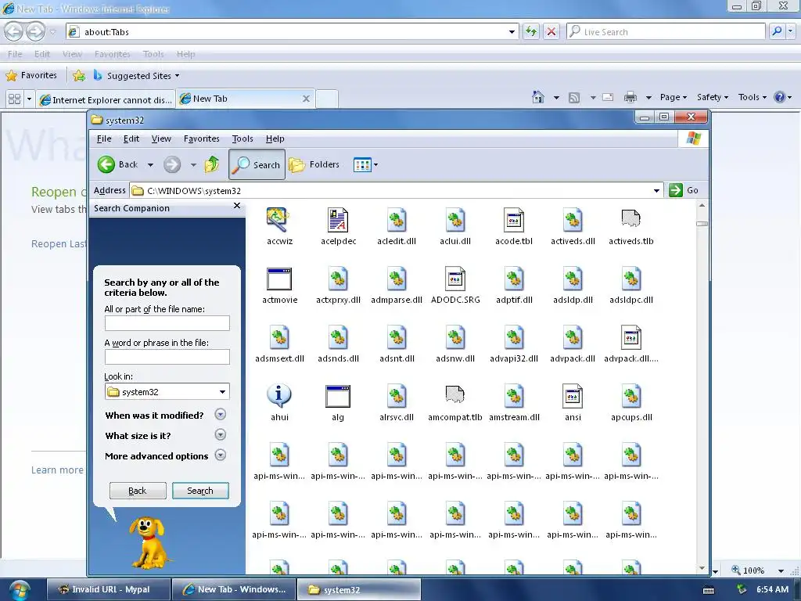Select apcups.dll file icon
This screenshot has width=801, height=601.
(631, 396)
